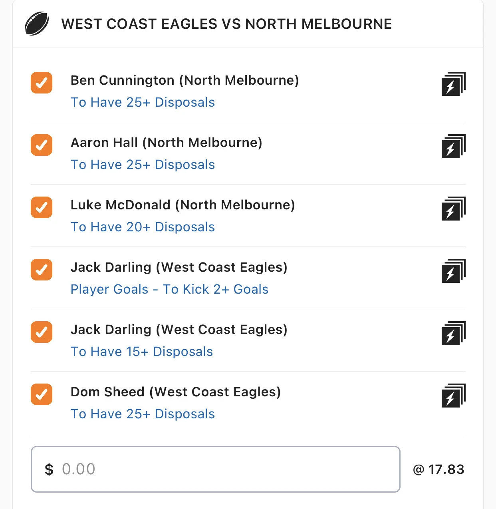Untick the Dom Sheed checkbox

pos(42,394)
